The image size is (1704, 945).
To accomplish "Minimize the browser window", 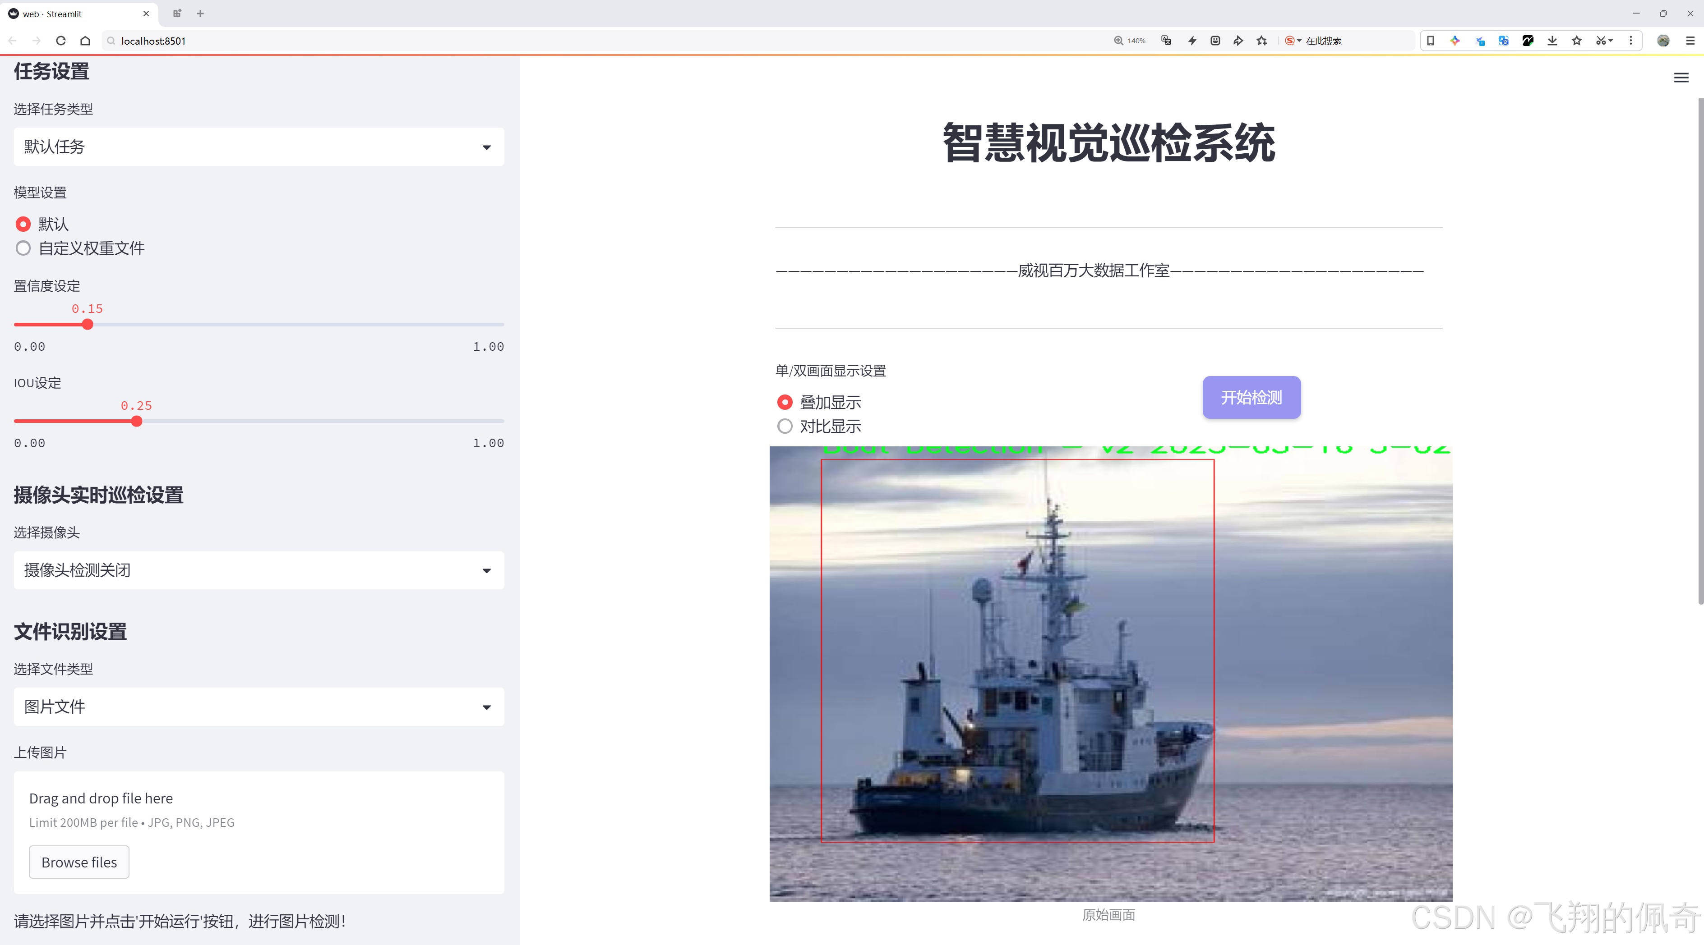I will coord(1636,13).
